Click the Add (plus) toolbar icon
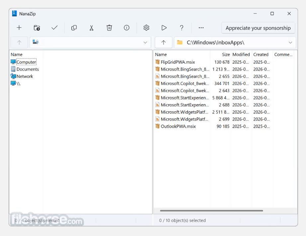The height and width of the screenshot is (236, 306). pyautogui.click(x=19, y=28)
